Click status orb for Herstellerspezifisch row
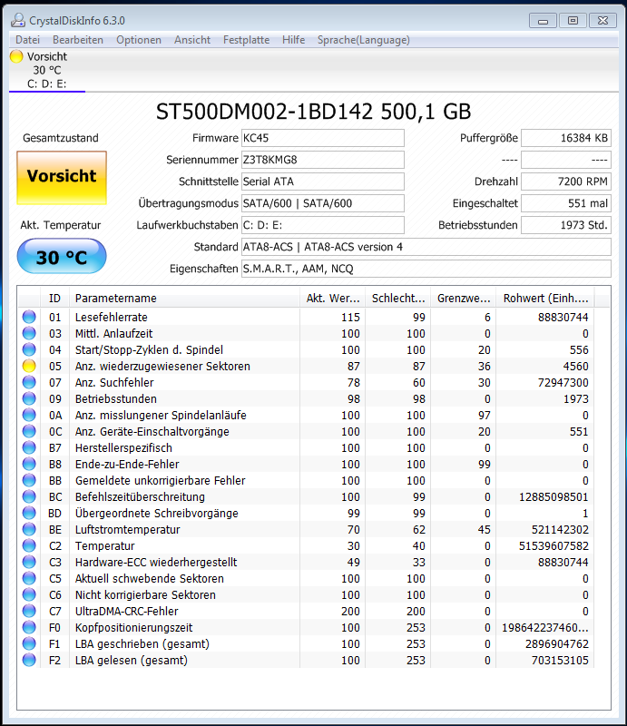 [x=29, y=447]
